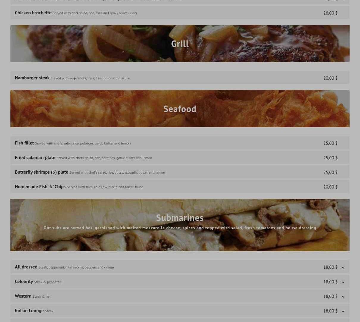
Task: Expand the All dressed sub price options
Action: pyautogui.click(x=343, y=267)
